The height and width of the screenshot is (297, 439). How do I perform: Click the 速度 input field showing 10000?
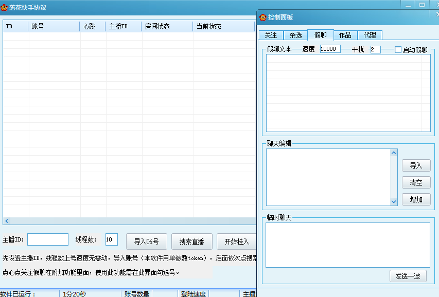(x=330, y=49)
